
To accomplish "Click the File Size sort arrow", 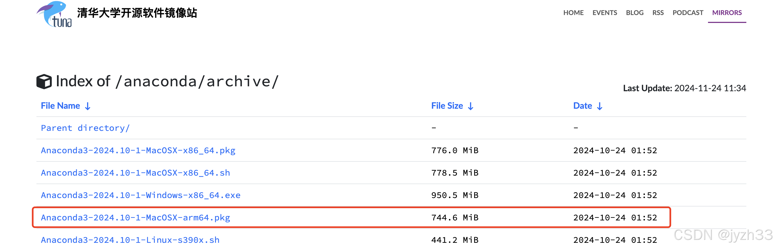I will (x=471, y=106).
